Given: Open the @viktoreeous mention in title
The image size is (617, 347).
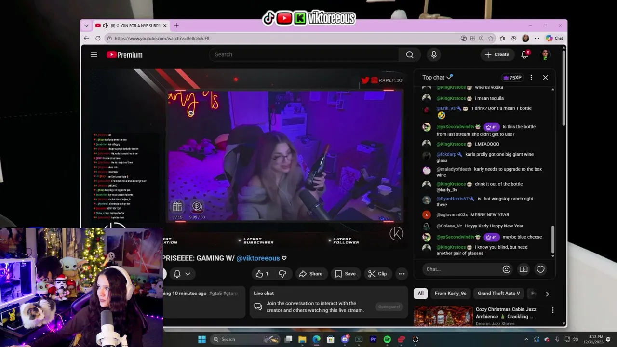Looking at the screenshot, I should [258, 258].
